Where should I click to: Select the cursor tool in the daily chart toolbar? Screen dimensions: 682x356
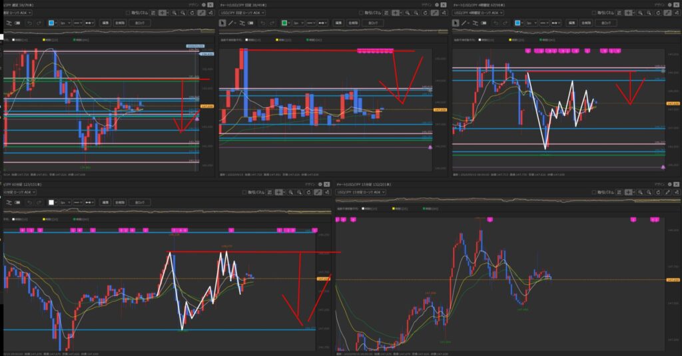click(x=224, y=22)
